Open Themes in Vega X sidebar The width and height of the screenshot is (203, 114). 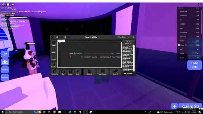(54, 43)
